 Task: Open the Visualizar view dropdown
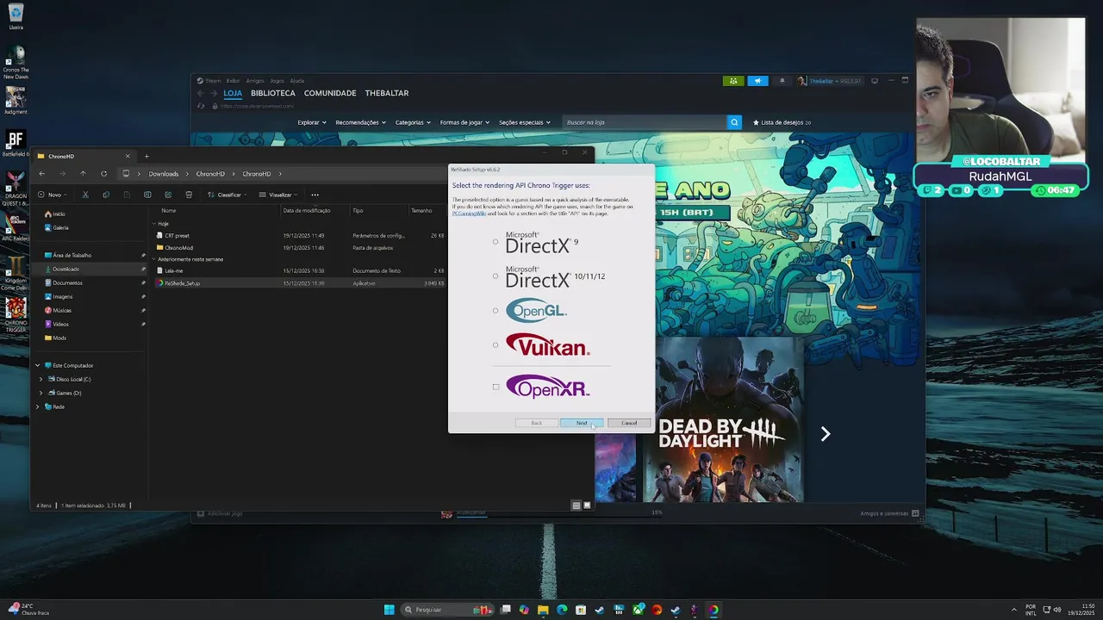[x=279, y=195]
